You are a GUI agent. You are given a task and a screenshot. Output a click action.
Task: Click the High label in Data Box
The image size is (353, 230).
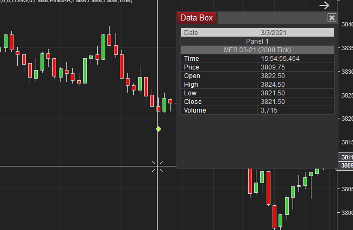(x=191, y=85)
